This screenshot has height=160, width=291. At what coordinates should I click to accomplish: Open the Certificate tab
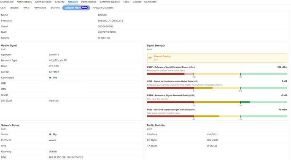[150, 2]
